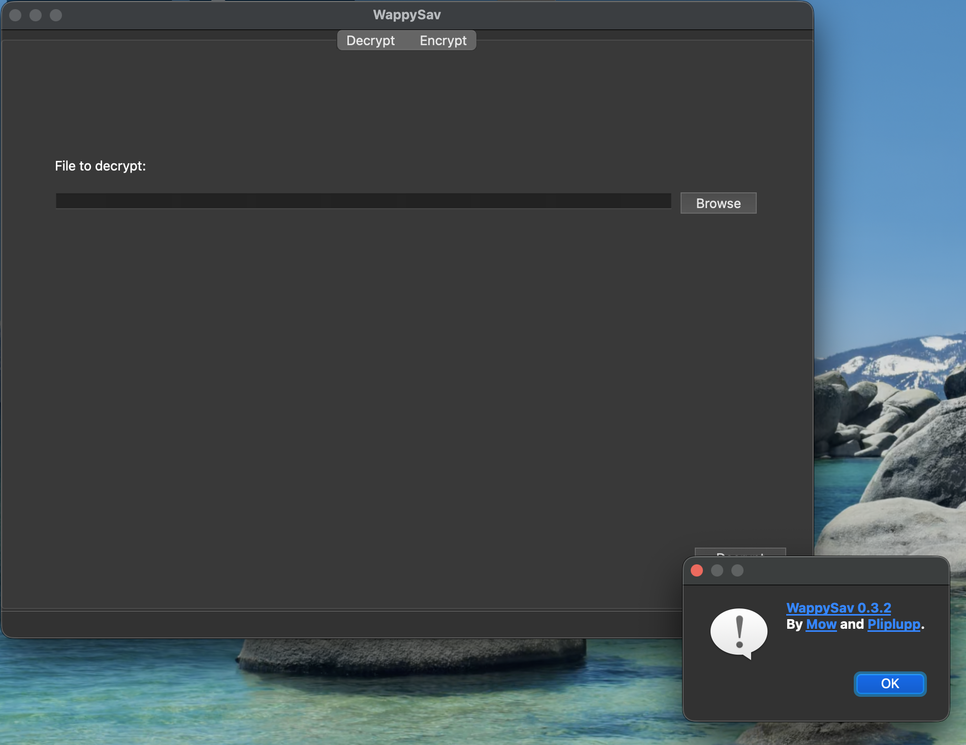Focus the file to decrypt path field

click(x=363, y=201)
